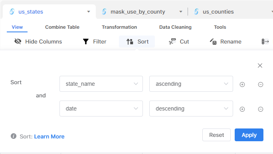Image resolution: width=273 pixels, height=154 pixels.
Task: Change the descending order dropdown
Action: click(191, 109)
